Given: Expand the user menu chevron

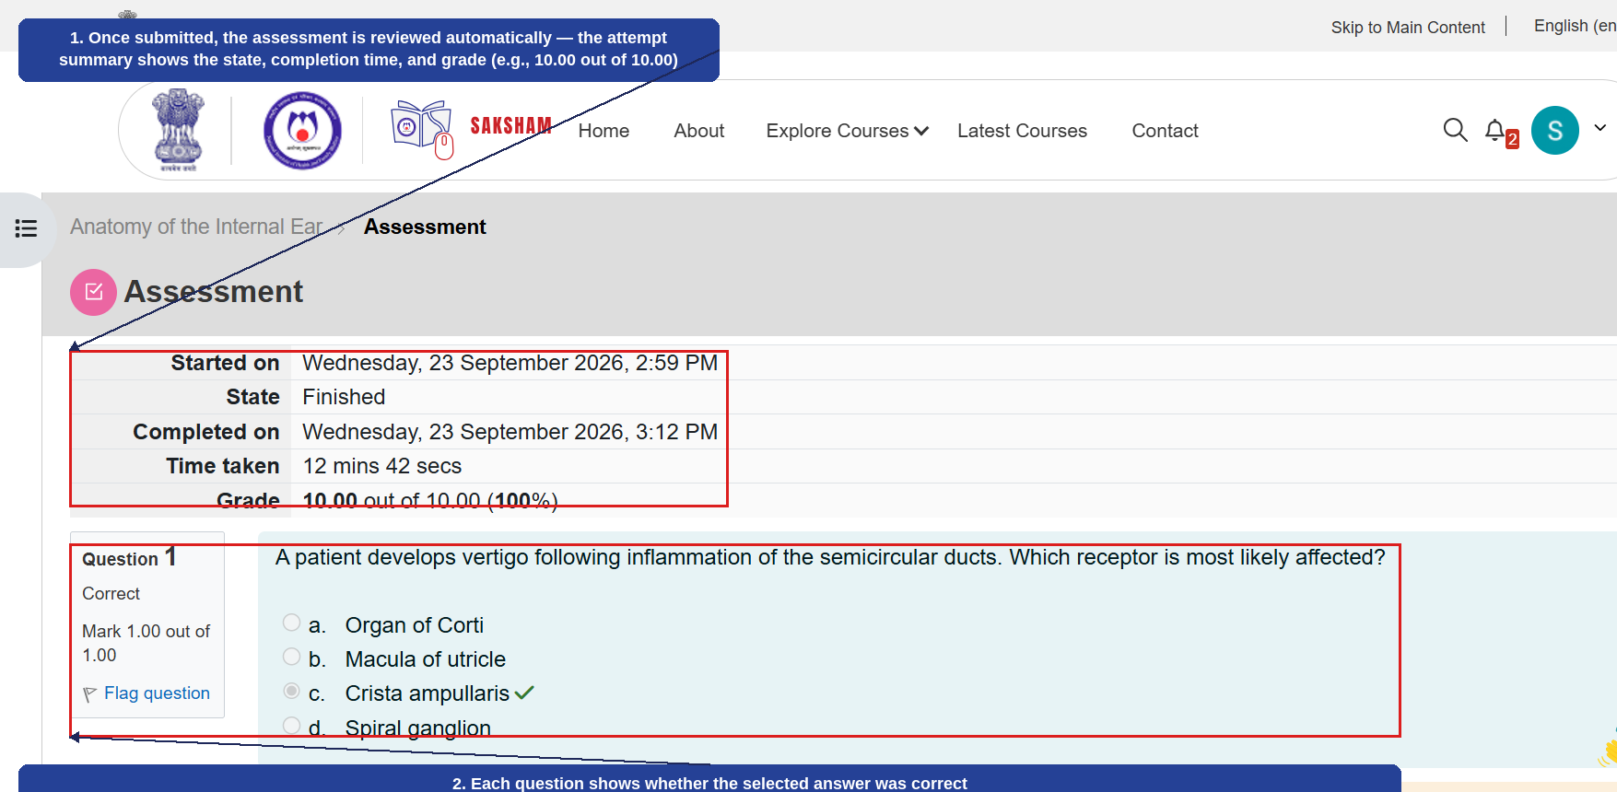Looking at the screenshot, I should 1600,128.
